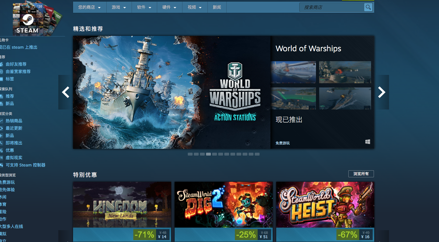Click the 免费游玩 label under World of Warships
This screenshot has width=439, height=242.
(x=283, y=143)
